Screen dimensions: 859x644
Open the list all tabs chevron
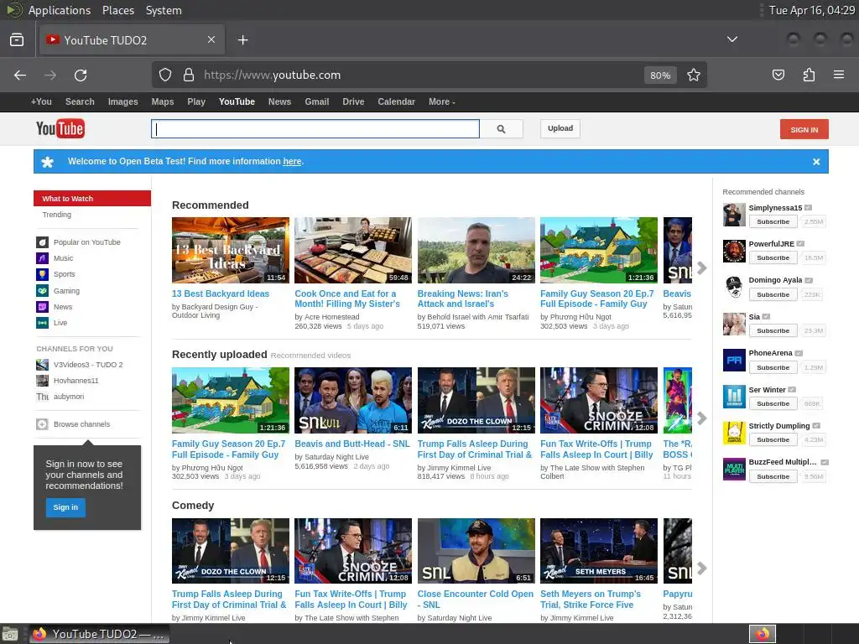pos(731,39)
